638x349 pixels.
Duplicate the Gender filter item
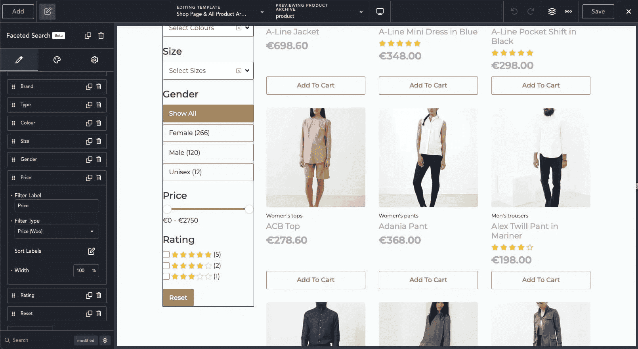89,159
